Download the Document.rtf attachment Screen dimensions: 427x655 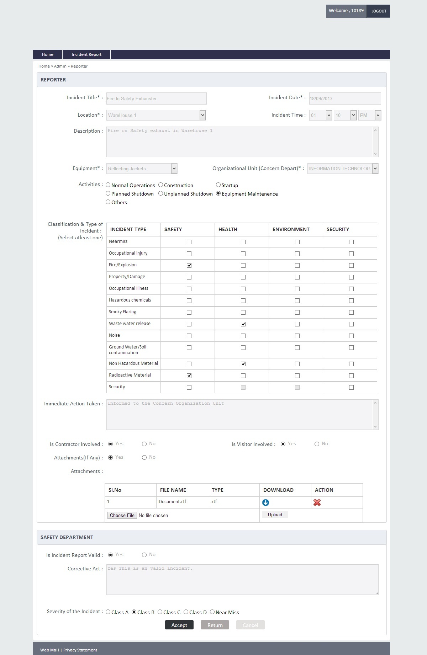click(265, 502)
